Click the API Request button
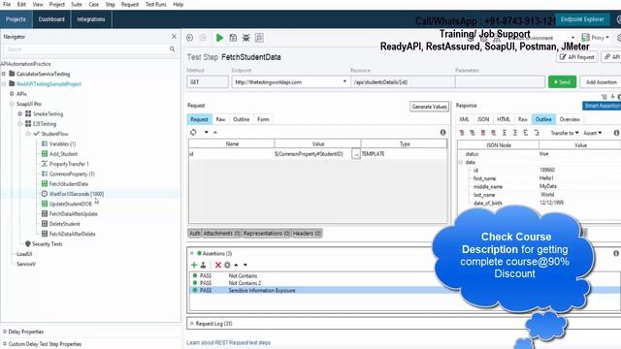The height and width of the screenshot is (349, 621). 577,57
